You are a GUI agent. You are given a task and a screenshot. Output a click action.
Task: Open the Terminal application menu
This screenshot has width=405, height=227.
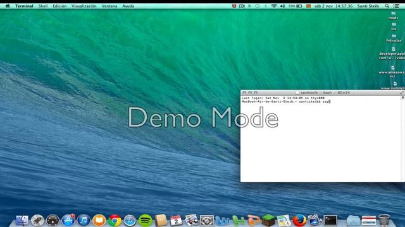click(24, 6)
